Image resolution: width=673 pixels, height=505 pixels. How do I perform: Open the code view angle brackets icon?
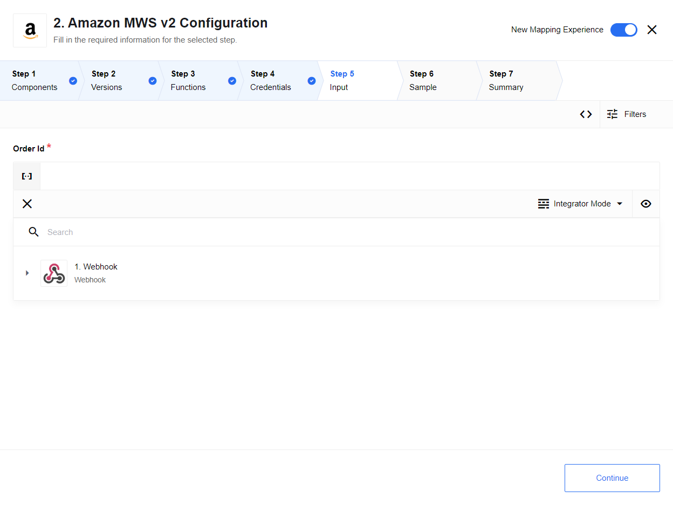[586, 114]
